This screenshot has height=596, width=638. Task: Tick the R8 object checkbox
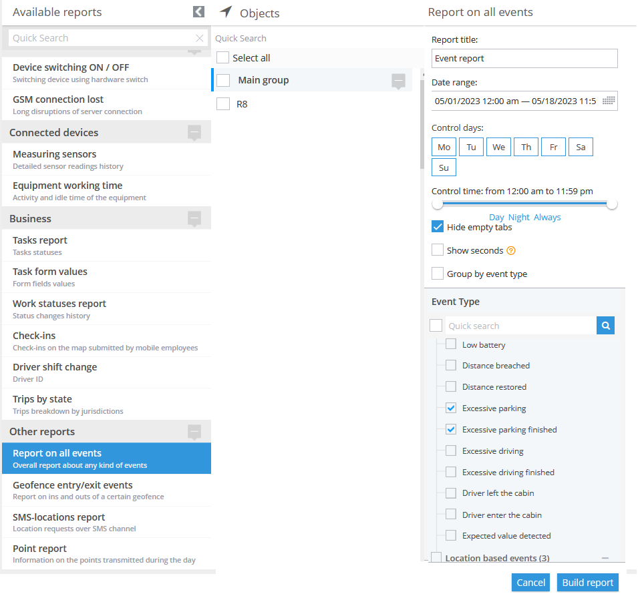(x=223, y=104)
